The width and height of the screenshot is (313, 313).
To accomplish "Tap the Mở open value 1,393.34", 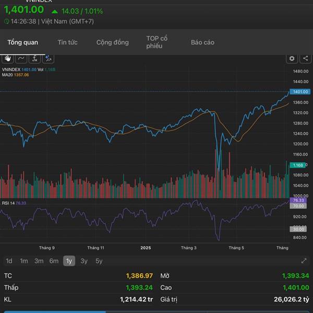I will tap(295, 275).
